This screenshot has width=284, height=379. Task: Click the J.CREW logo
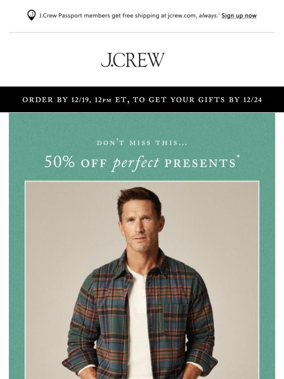pyautogui.click(x=133, y=60)
